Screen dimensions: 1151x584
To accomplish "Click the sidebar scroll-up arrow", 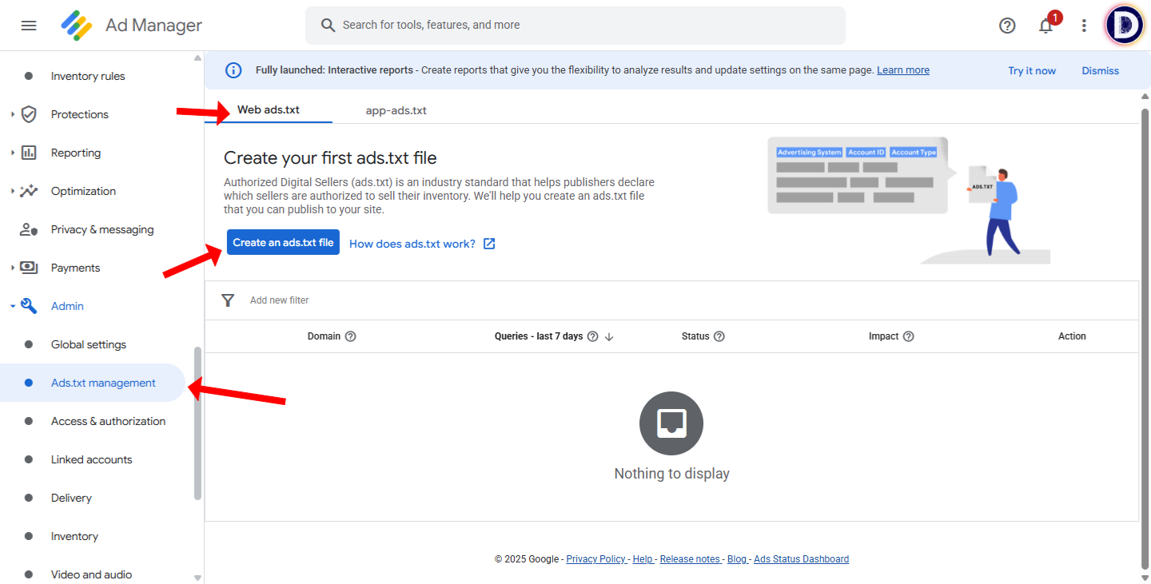I will 197,58.
